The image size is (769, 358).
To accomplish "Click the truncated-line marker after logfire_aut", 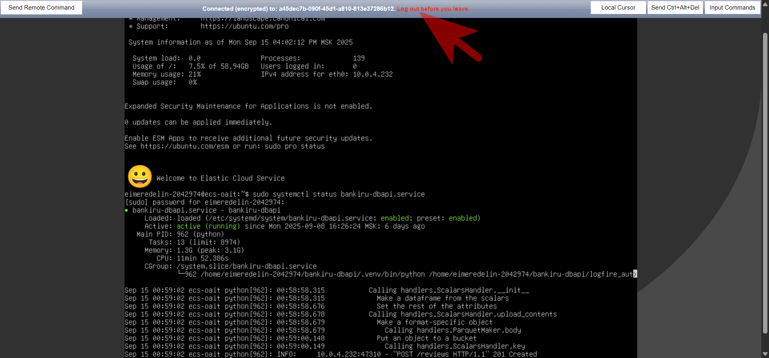I will click(x=635, y=274).
